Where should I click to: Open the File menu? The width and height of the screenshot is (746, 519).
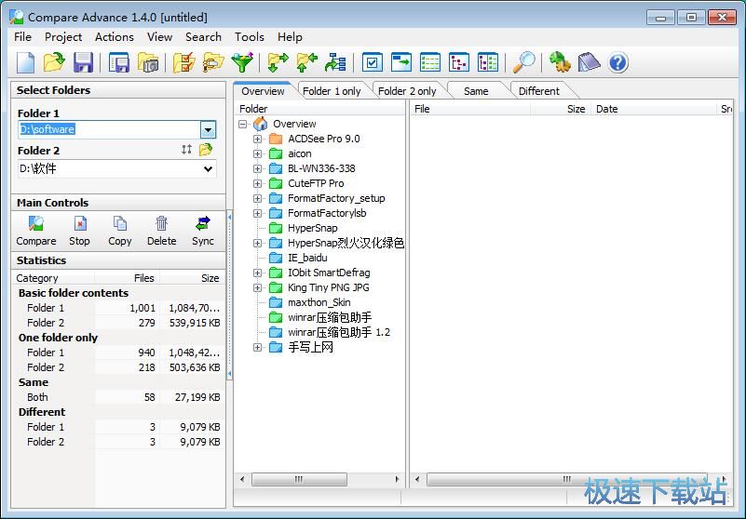23,37
